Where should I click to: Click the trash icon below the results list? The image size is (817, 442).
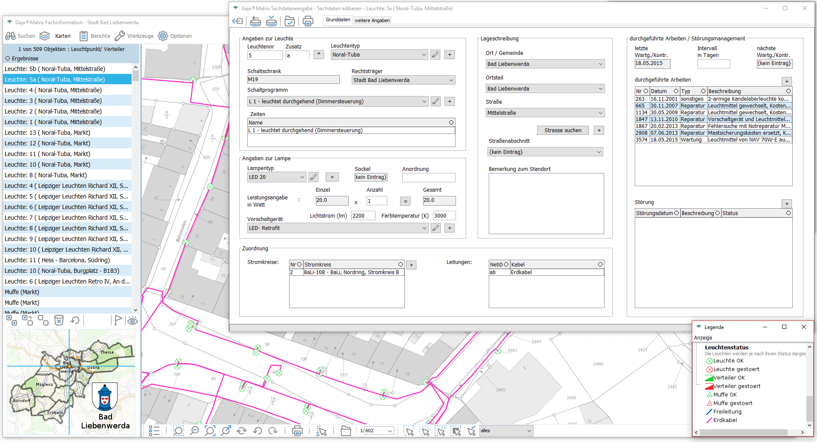tap(59, 320)
